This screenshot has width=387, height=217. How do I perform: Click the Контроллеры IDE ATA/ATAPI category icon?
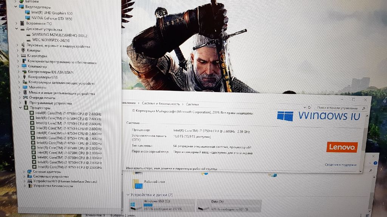tap(25, 72)
